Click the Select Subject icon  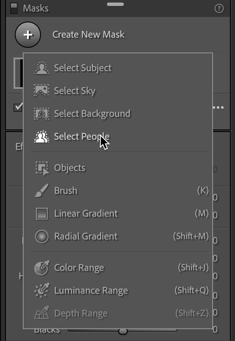pos(42,68)
